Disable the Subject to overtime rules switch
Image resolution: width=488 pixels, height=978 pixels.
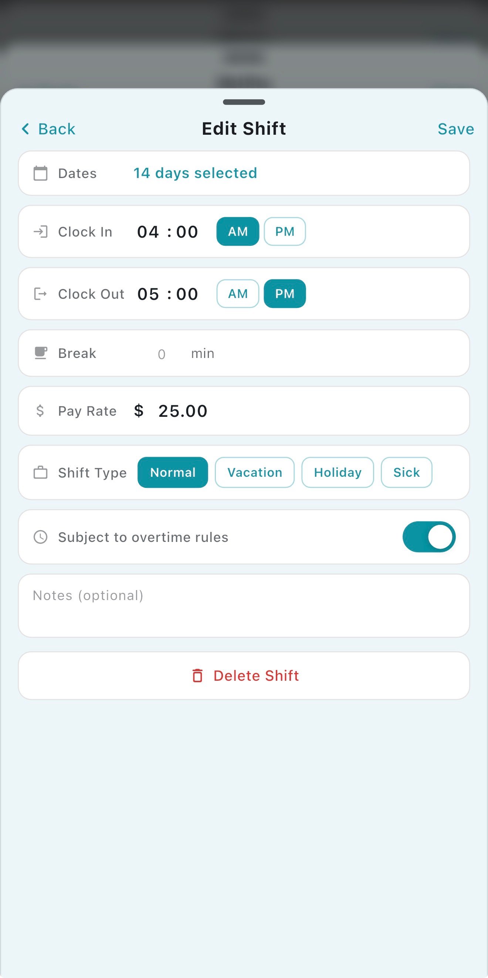[x=429, y=537]
